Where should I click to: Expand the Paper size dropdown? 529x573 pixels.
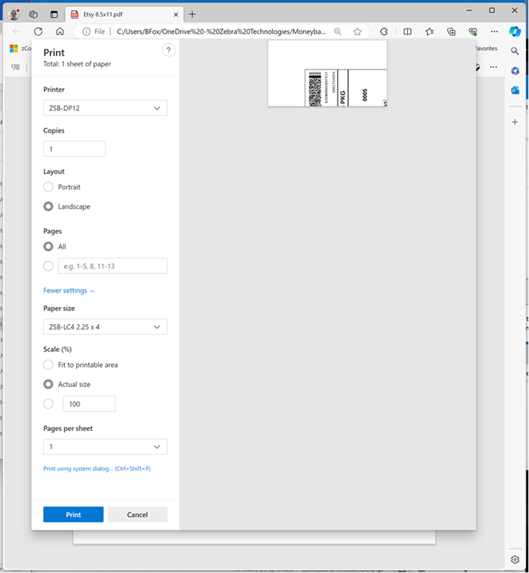point(105,327)
